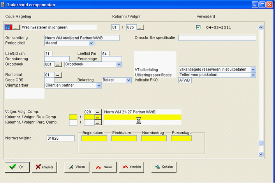Screen dimensions: 275x183
Task: Click the Omschrijving field Norm WIJ Afwijkend
Action: [x=82, y=38]
